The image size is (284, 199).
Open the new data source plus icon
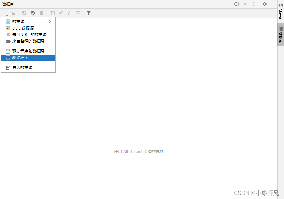(x=5, y=13)
